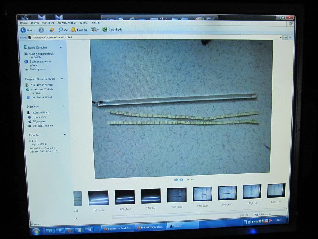Viewport: 318px width, 239px height.
Task: Click the grey forward arrow in the toolbar
Action: pyautogui.click(x=41, y=30)
